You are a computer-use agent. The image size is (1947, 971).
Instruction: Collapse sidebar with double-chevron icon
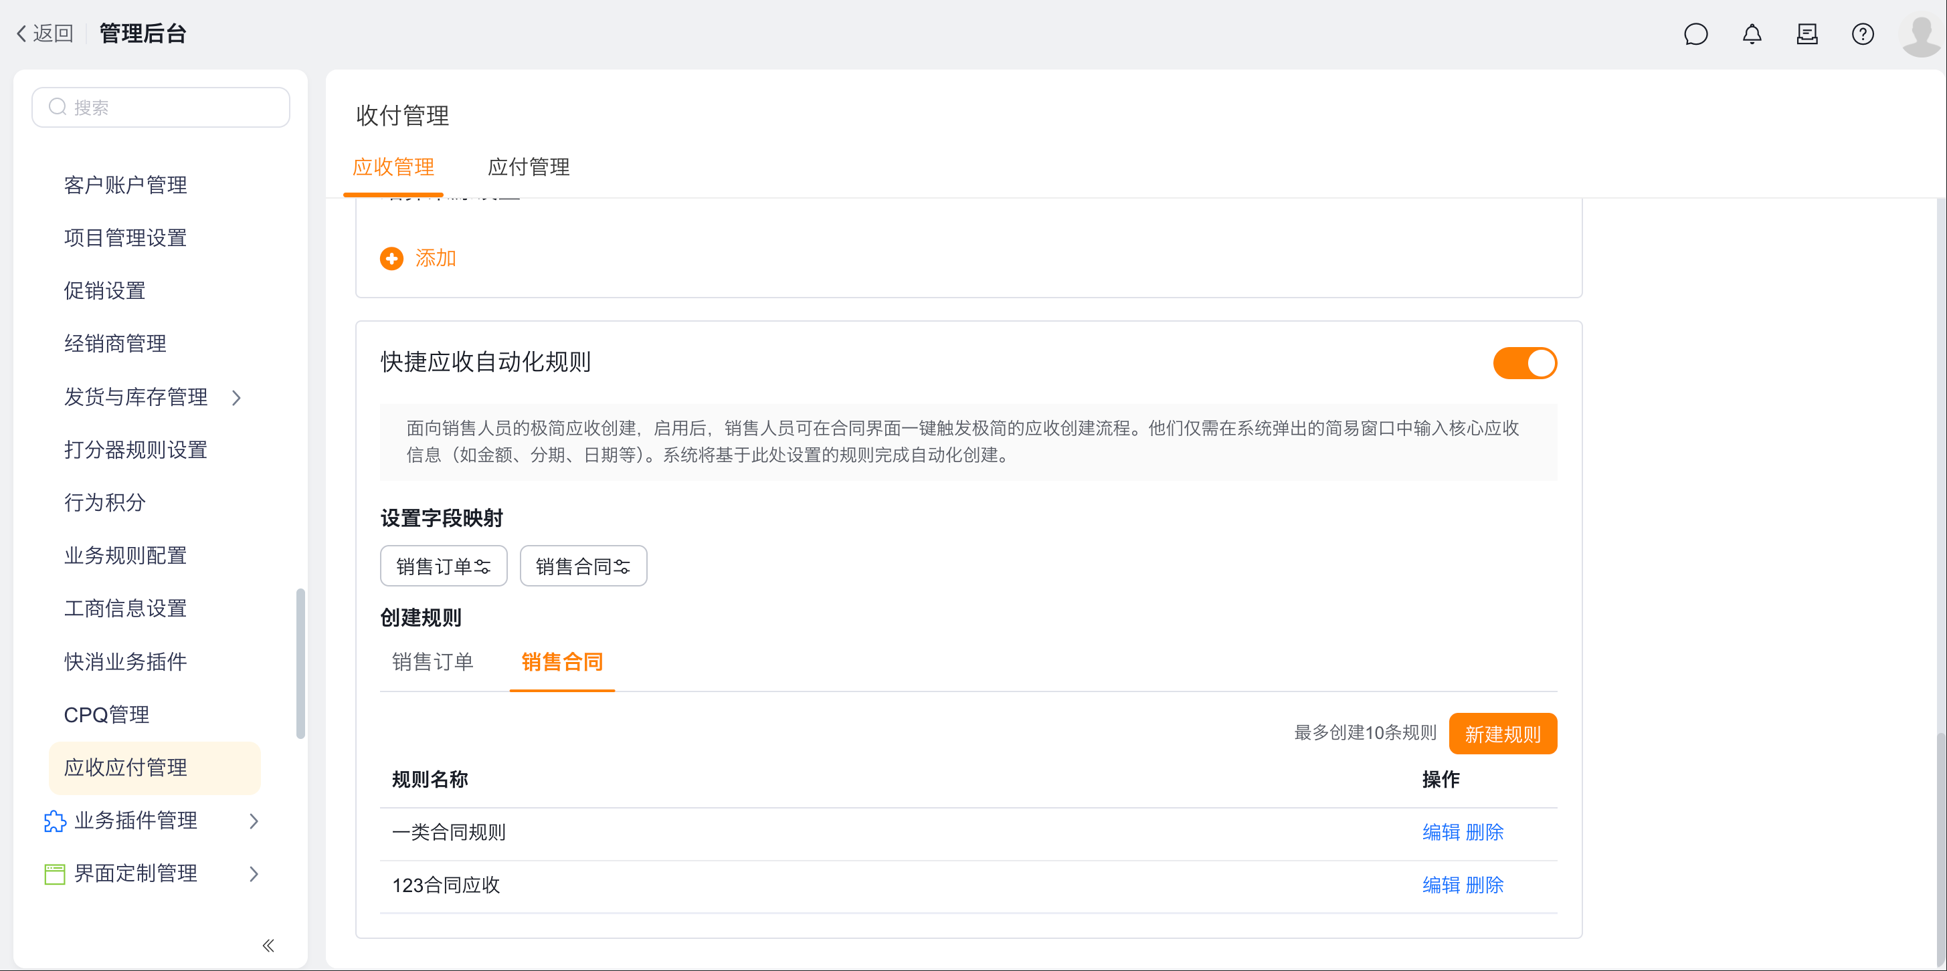coord(268,946)
